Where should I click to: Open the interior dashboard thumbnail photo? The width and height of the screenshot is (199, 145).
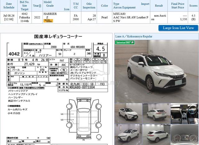pos(185,113)
